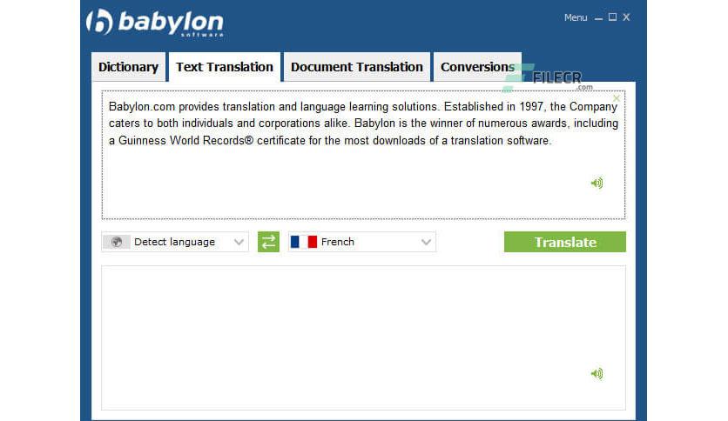728x421 pixels.
Task: Clear the source text with the X icon
Action: [617, 98]
